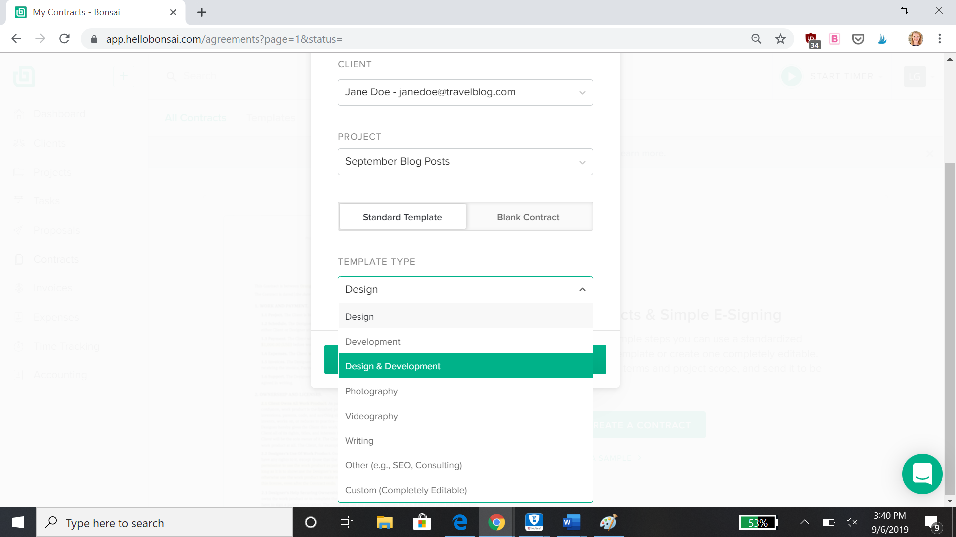Choose Design & Development template option
The image size is (956, 537).
tap(465, 366)
